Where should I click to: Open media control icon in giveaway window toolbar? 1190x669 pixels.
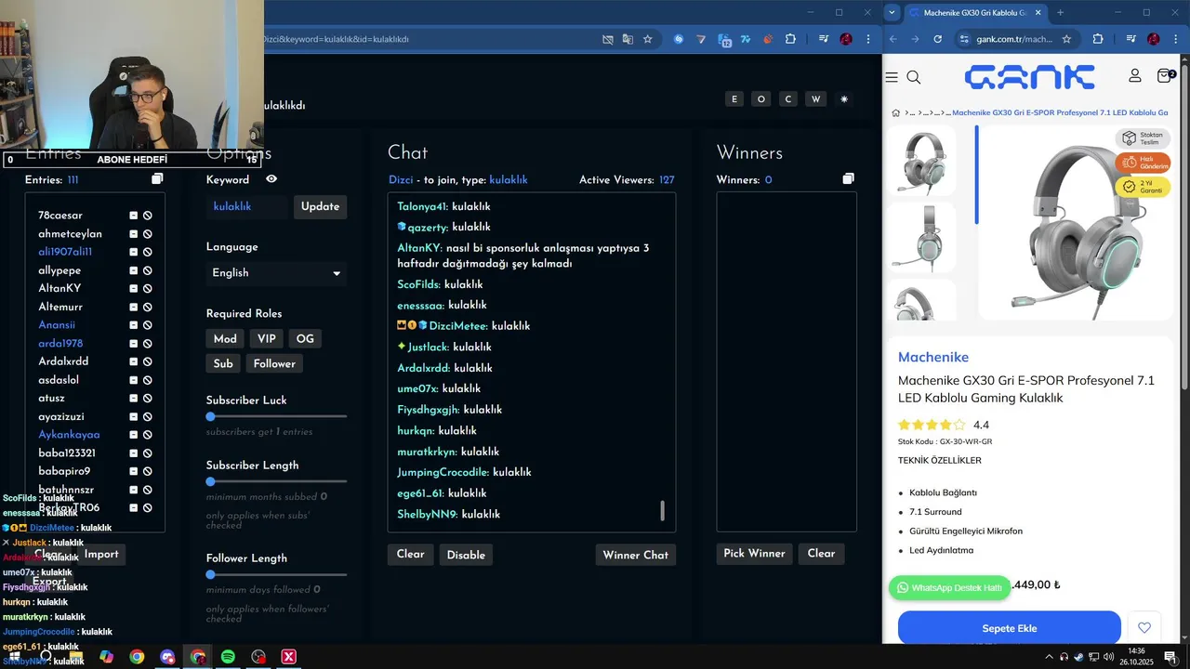(823, 39)
